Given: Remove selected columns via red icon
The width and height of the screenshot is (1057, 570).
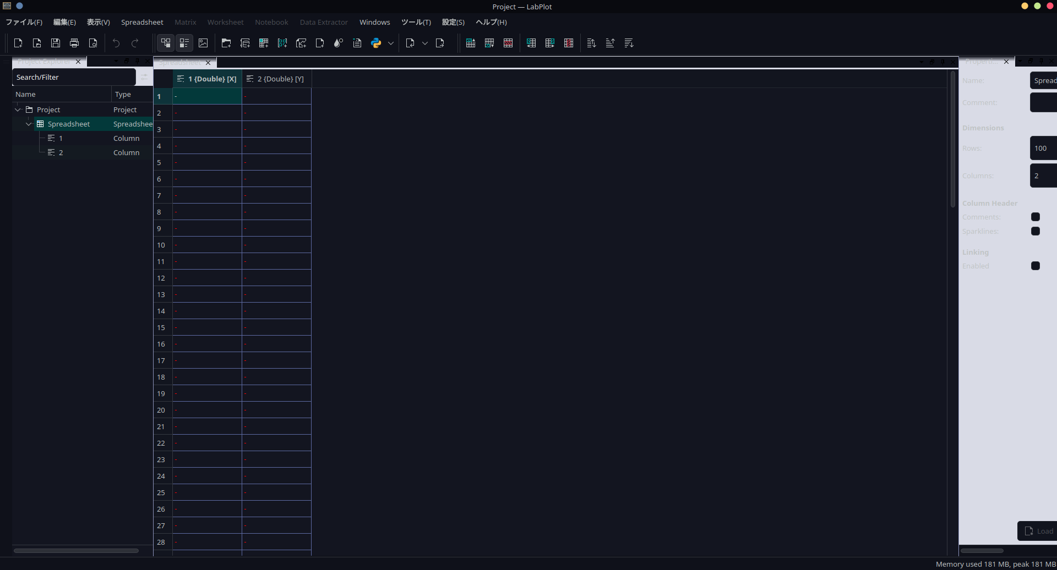Looking at the screenshot, I should tap(569, 43).
